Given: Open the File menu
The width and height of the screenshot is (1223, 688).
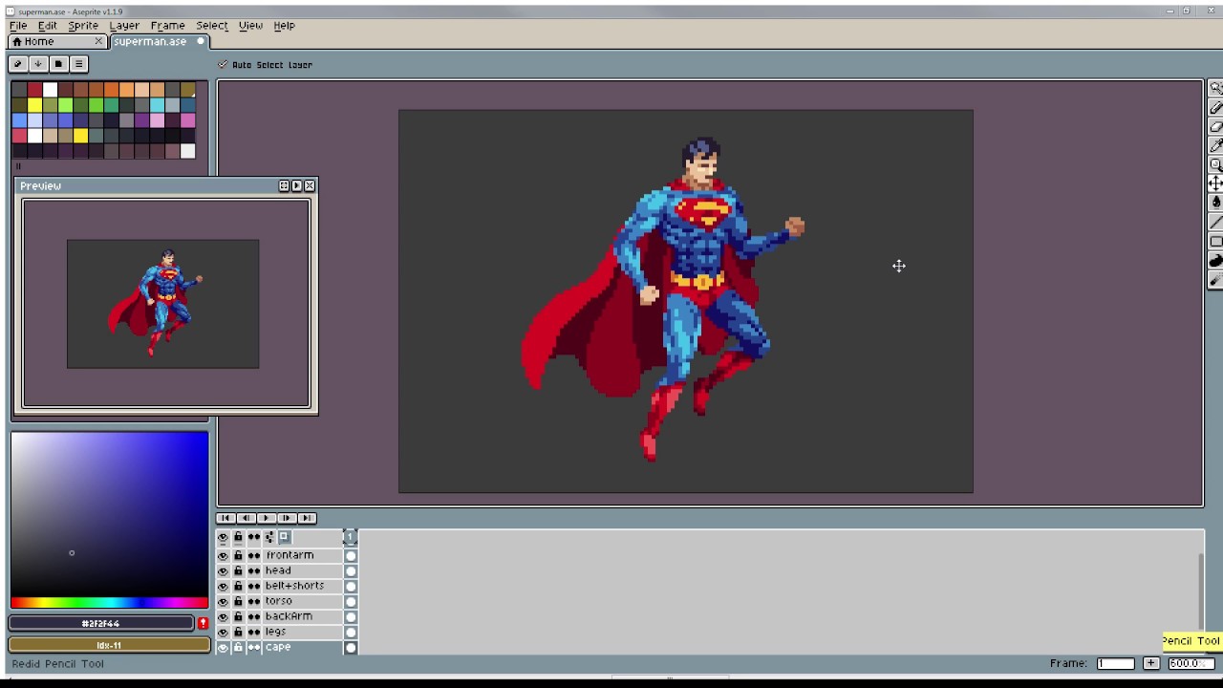Looking at the screenshot, I should (18, 26).
